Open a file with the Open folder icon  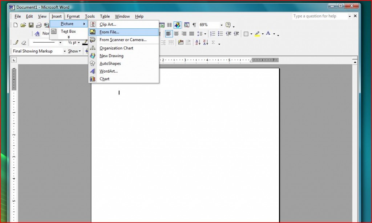click(x=23, y=25)
